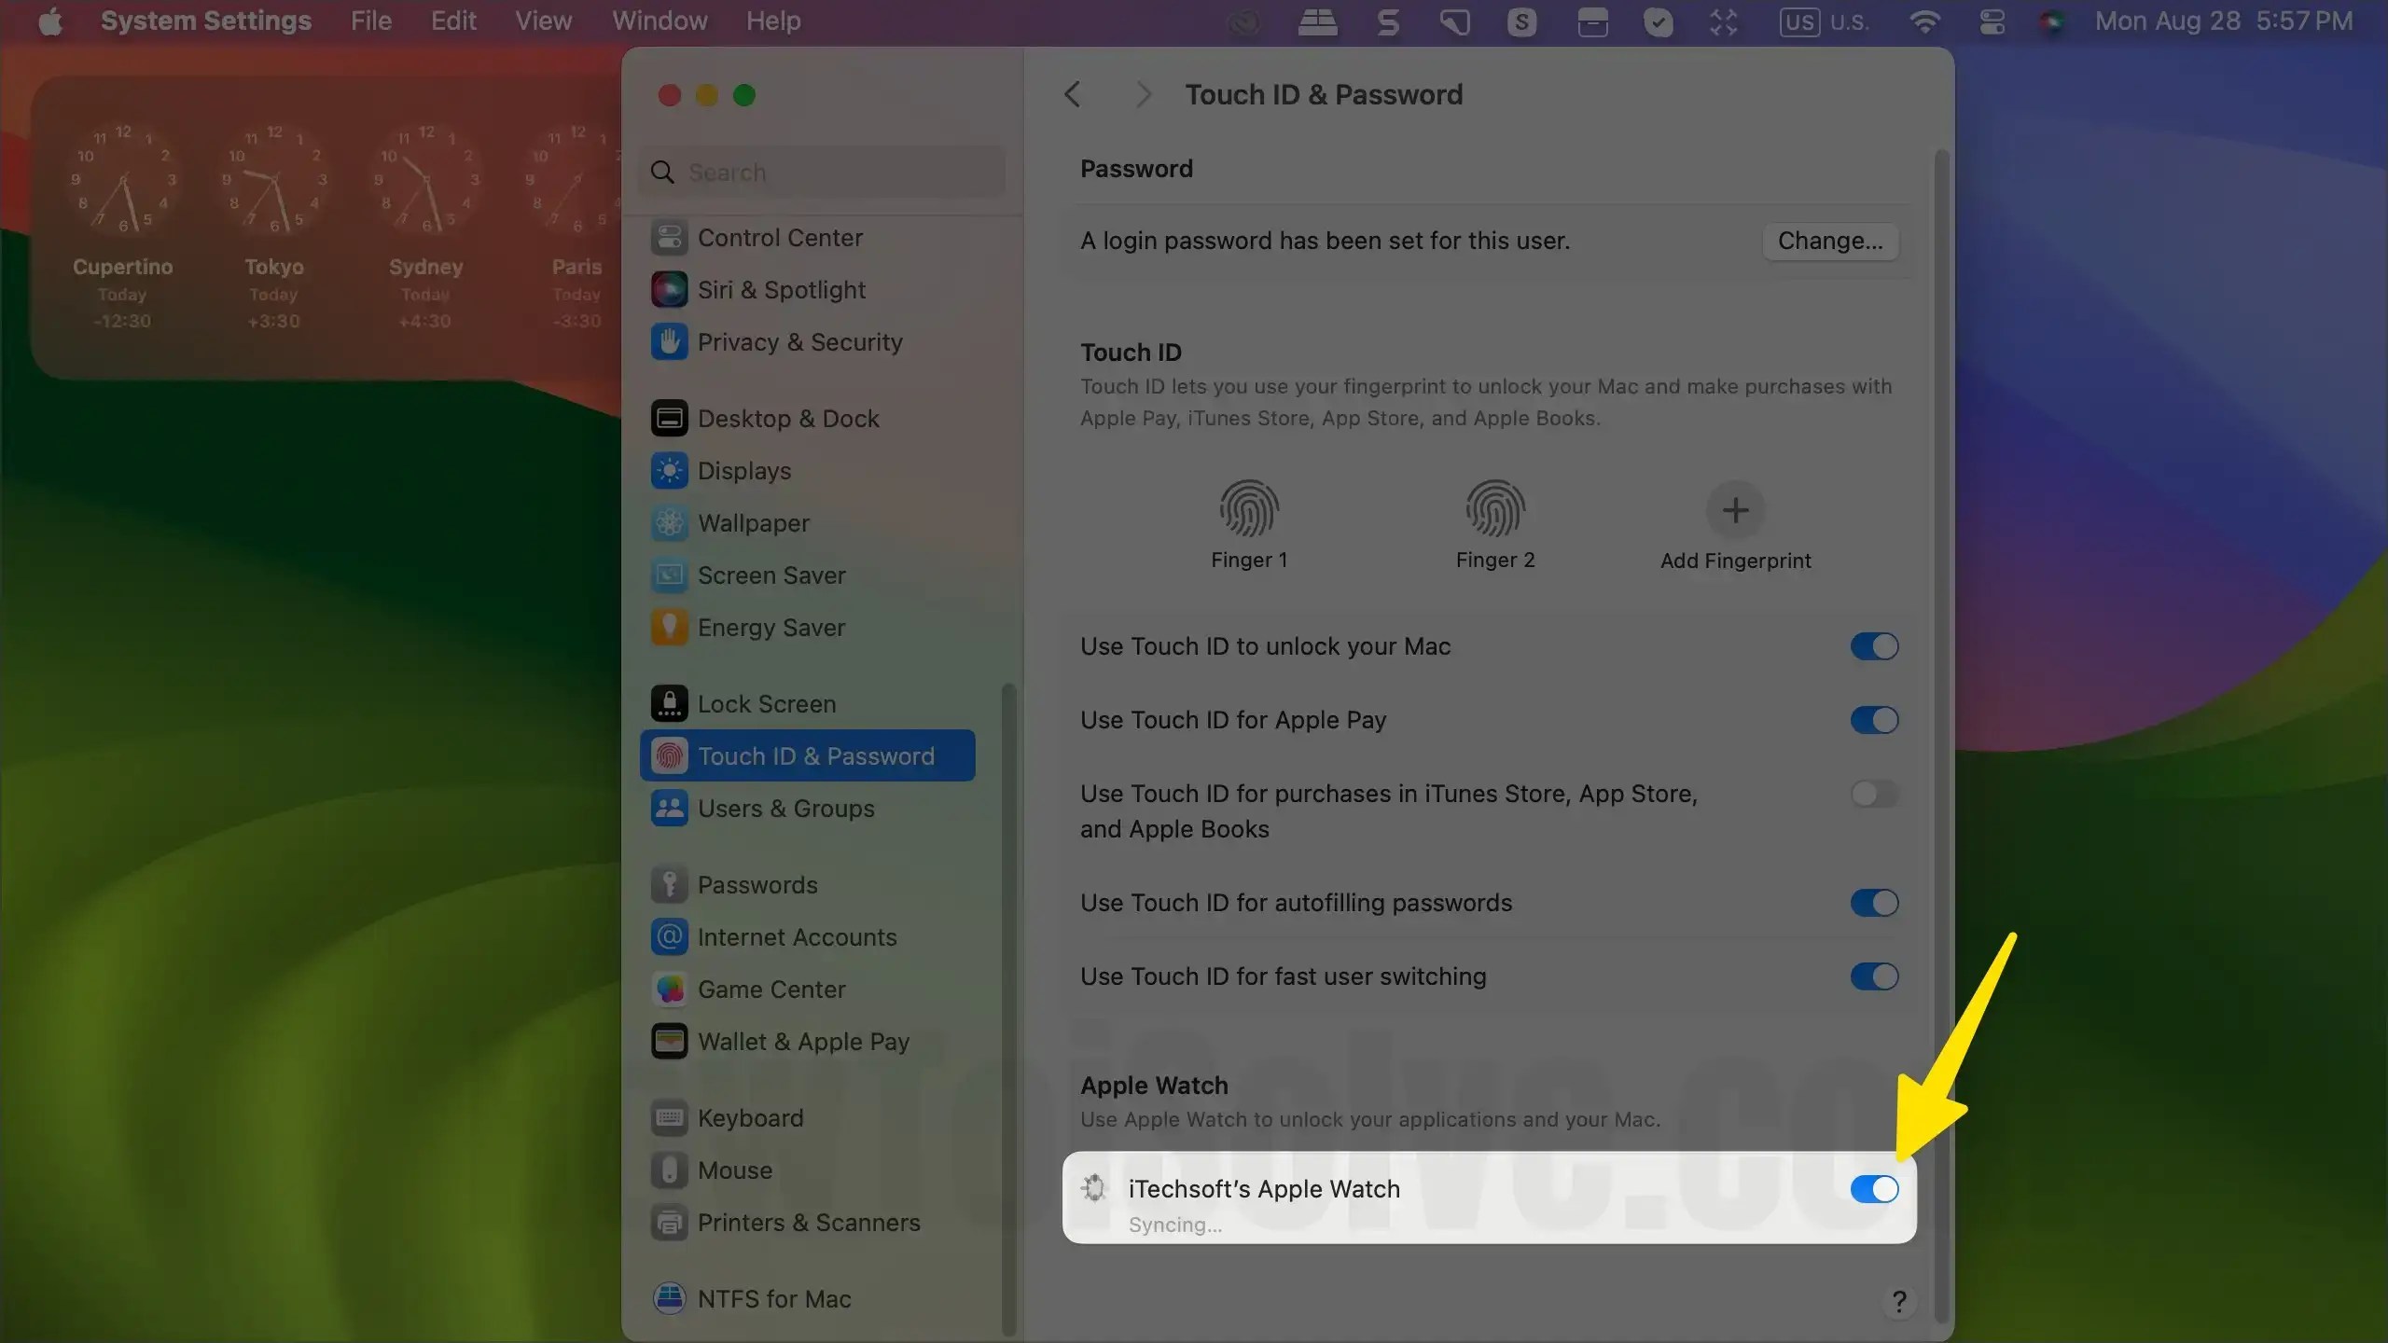Click Change to update the login password
The height and width of the screenshot is (1343, 2388).
pyautogui.click(x=1830, y=241)
